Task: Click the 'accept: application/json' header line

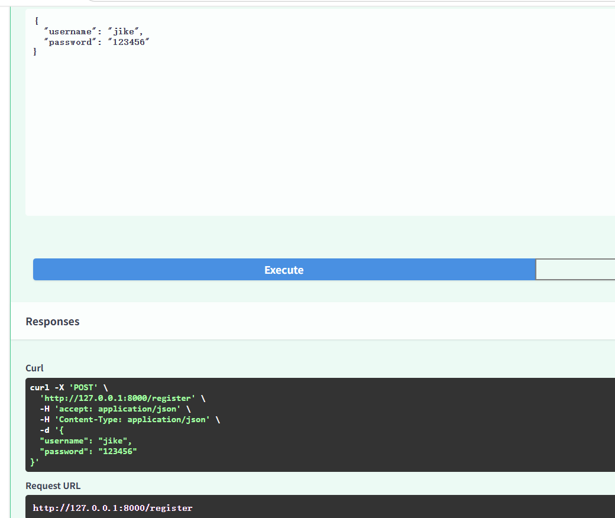Action: click(115, 409)
